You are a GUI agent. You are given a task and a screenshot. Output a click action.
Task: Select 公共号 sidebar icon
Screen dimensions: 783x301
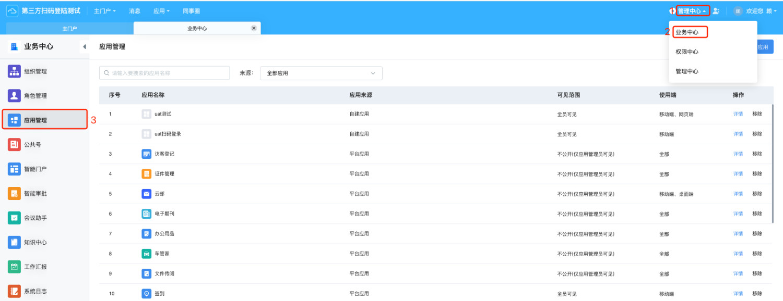(15, 145)
